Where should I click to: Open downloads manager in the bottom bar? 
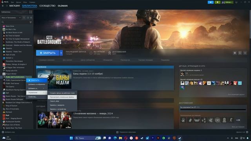coord(126,132)
